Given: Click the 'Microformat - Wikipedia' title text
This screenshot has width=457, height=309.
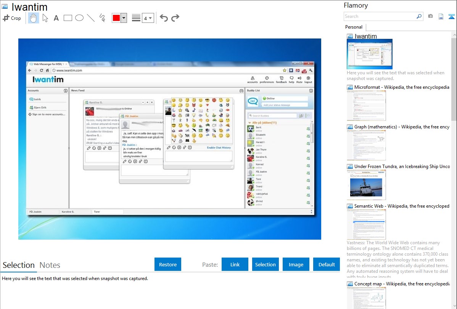Looking at the screenshot, I should (402, 87).
